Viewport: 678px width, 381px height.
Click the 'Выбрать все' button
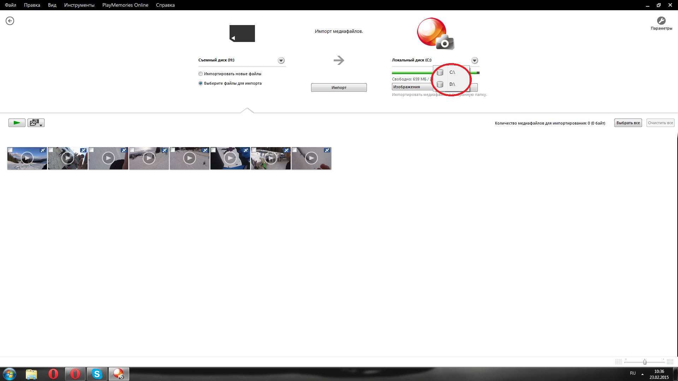tap(628, 123)
